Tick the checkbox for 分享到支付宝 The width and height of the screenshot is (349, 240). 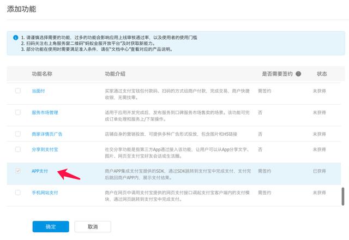pyautogui.click(x=18, y=149)
